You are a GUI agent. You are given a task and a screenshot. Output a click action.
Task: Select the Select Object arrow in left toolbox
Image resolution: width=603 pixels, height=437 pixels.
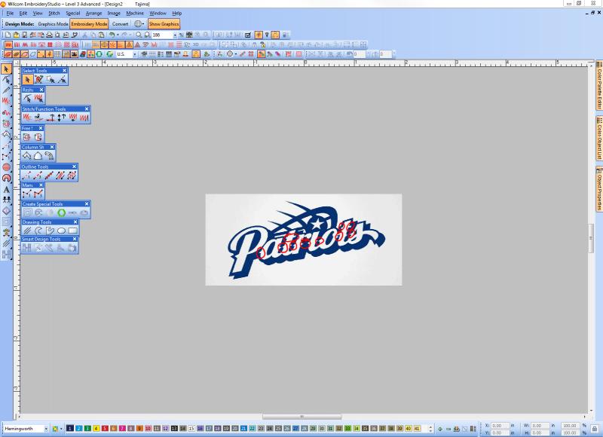click(6, 69)
